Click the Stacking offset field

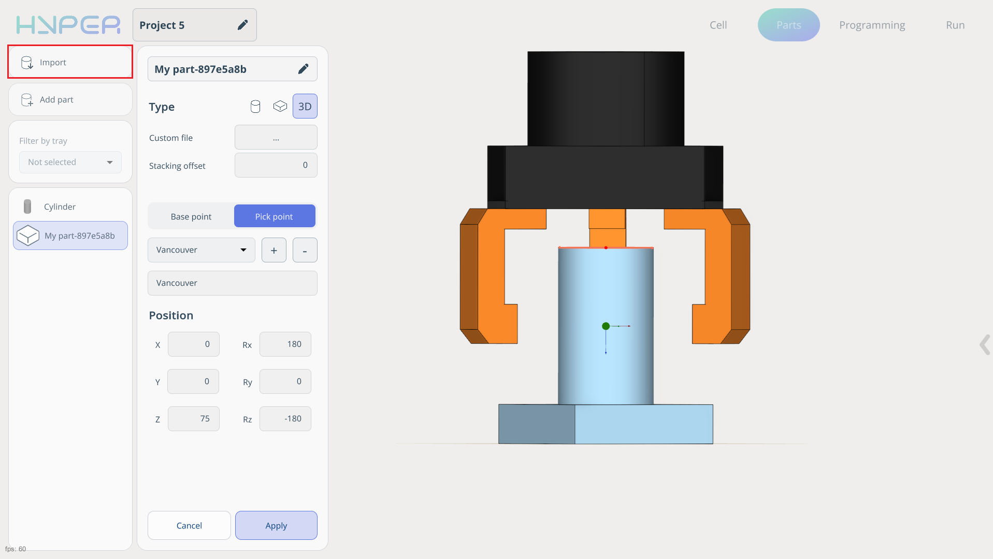pyautogui.click(x=276, y=166)
